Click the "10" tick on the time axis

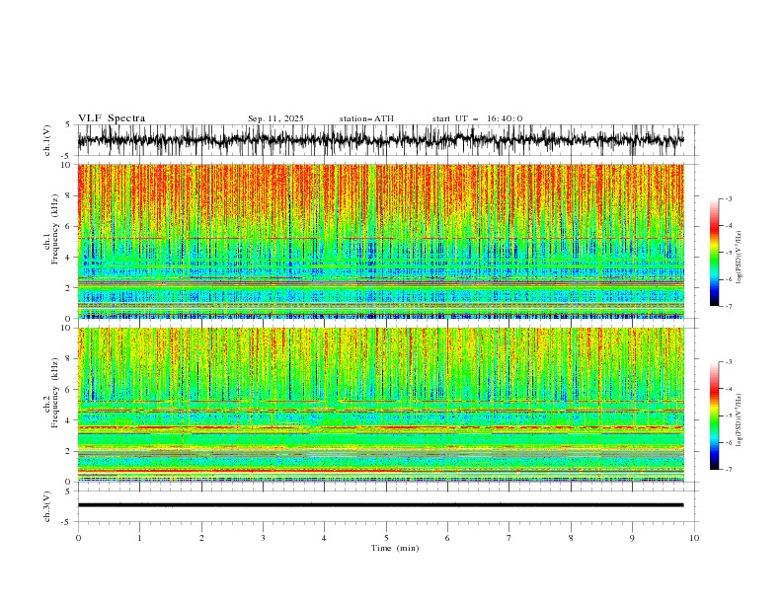(694, 538)
